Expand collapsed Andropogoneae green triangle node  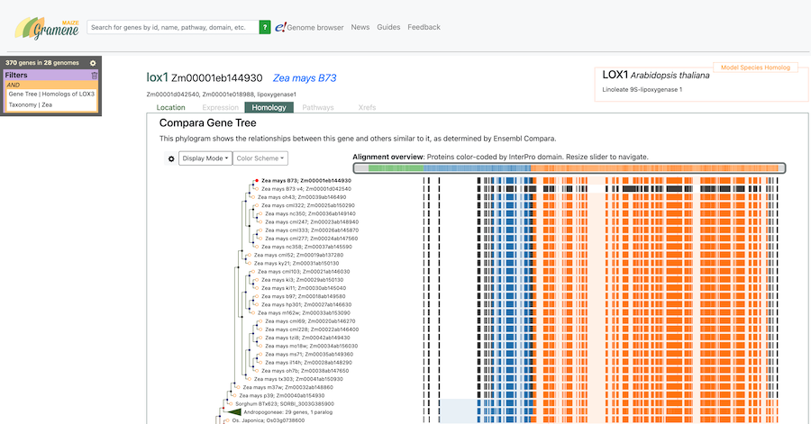tap(233, 411)
